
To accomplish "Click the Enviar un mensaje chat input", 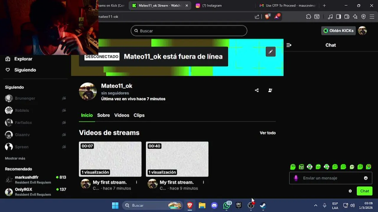I will (330, 178).
